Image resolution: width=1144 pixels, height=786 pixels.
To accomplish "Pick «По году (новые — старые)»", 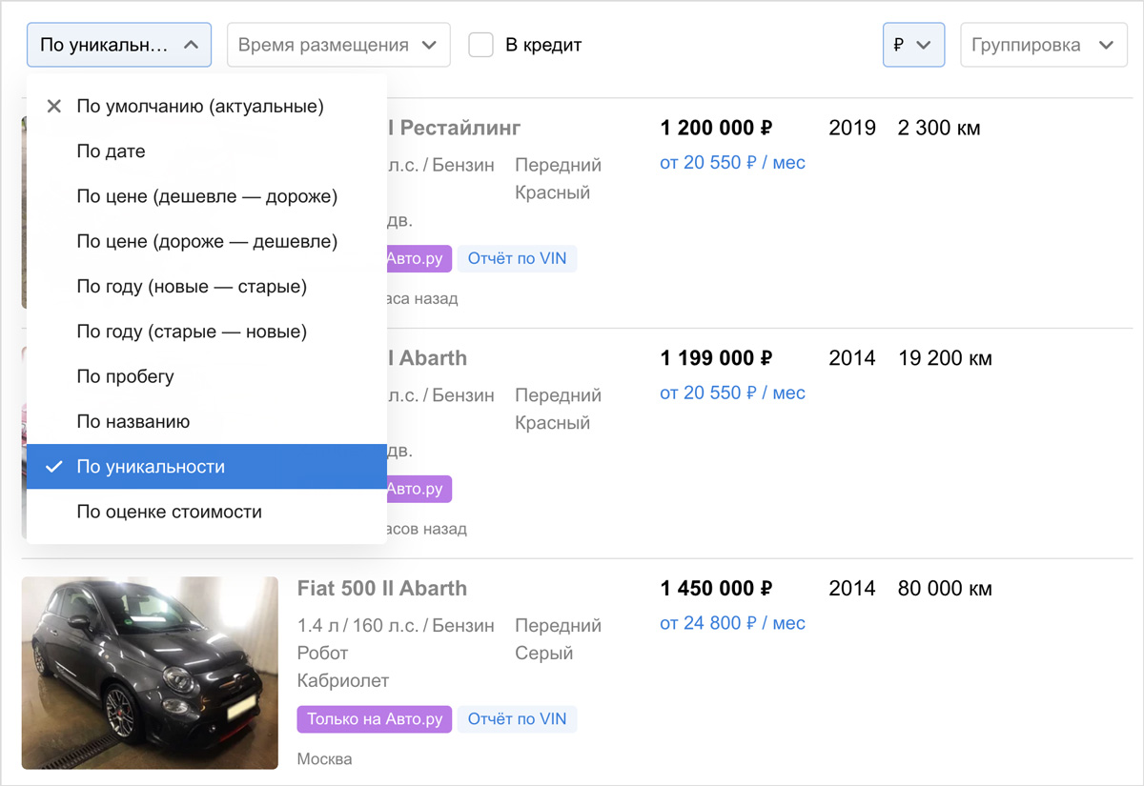I will 207,287.
